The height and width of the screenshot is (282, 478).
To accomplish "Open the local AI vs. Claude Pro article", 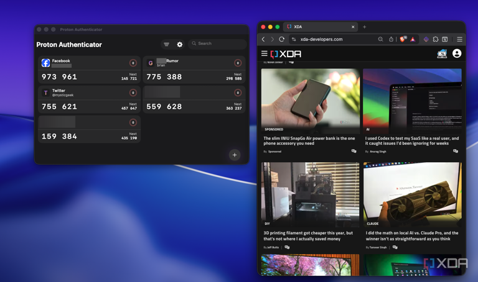I will [412, 236].
